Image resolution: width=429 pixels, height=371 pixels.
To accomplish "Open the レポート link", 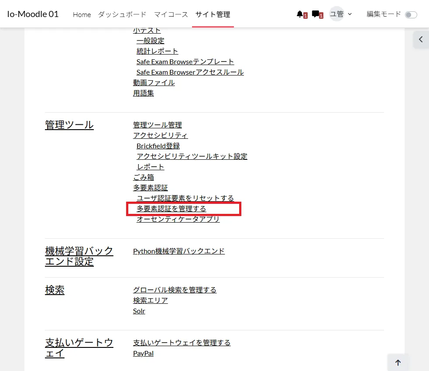I will (150, 167).
